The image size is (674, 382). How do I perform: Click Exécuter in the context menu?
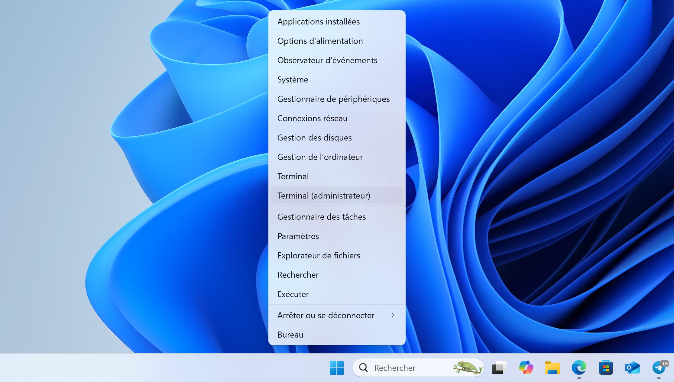[293, 294]
